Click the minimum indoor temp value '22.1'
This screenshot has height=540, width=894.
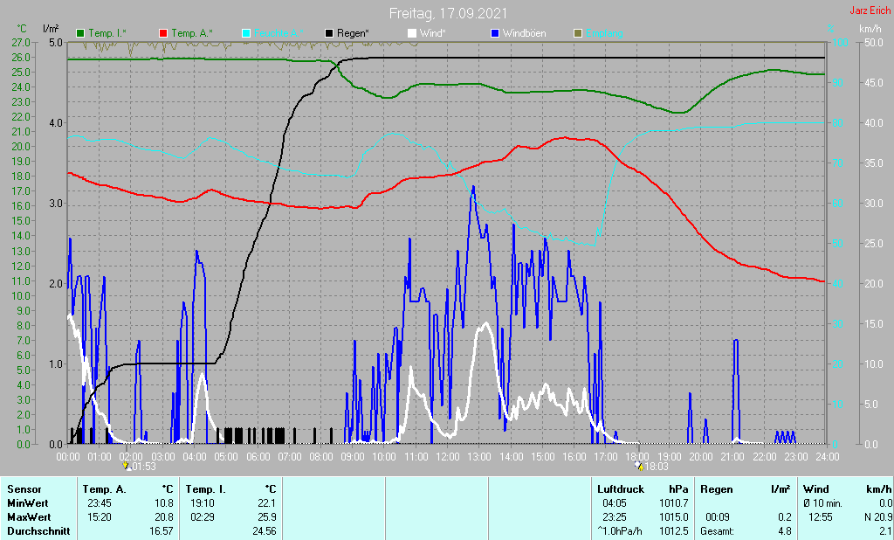pyautogui.click(x=267, y=503)
